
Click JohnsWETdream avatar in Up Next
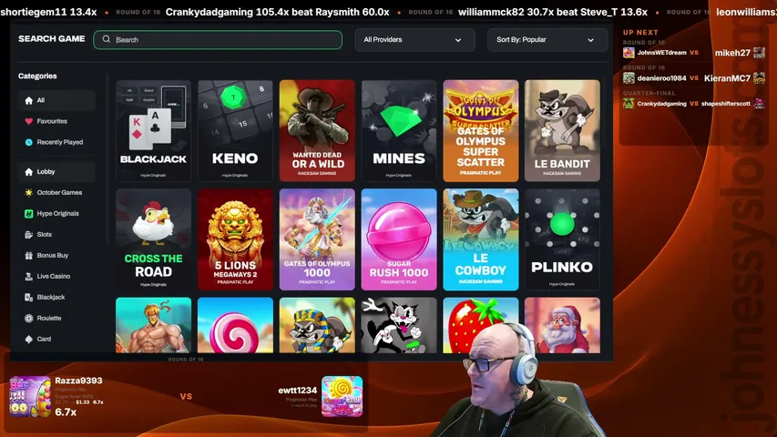coord(629,53)
